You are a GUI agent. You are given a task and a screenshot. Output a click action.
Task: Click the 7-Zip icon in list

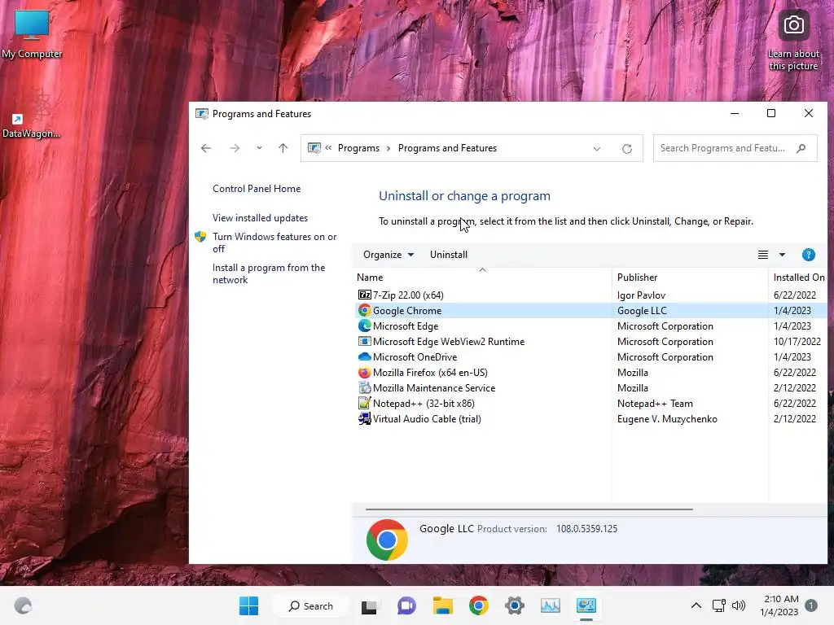[364, 295]
